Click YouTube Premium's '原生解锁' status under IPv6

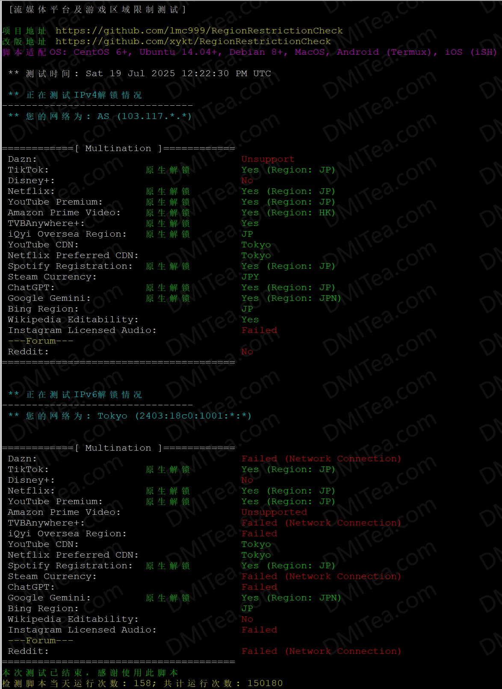pyautogui.click(x=168, y=502)
